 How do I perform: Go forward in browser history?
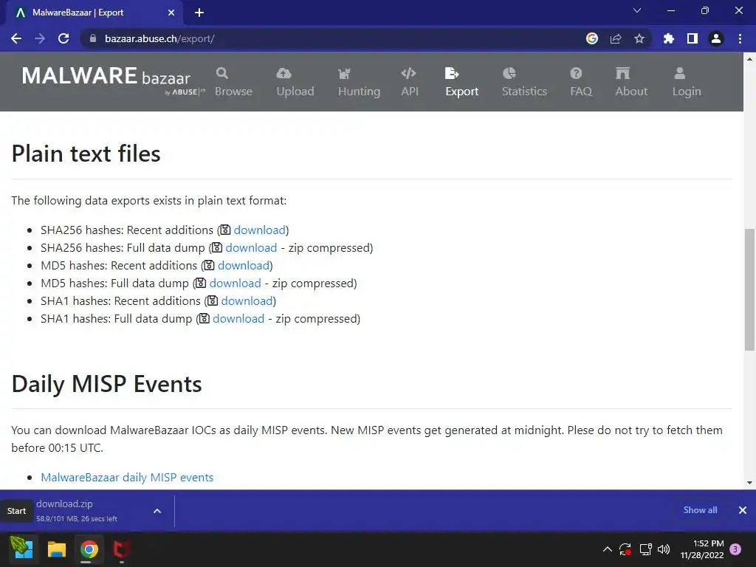click(40, 38)
